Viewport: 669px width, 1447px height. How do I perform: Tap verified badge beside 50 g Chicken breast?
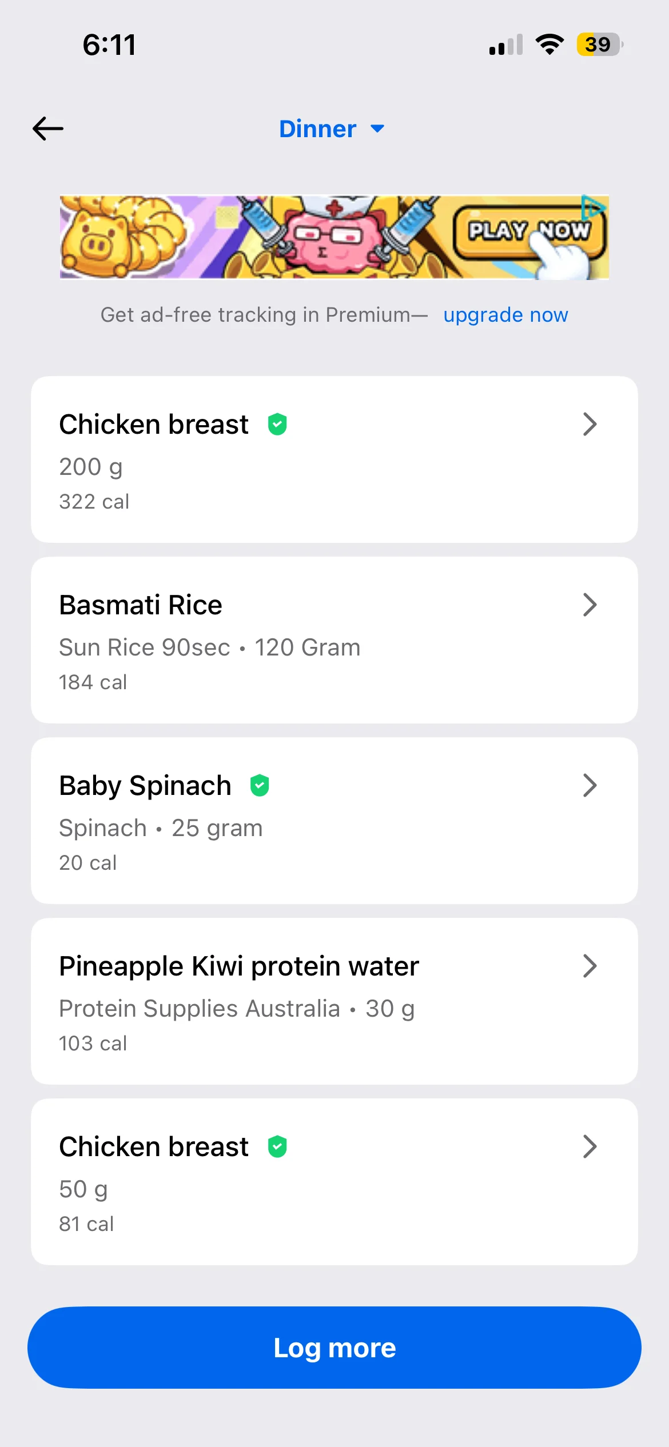(x=277, y=1147)
